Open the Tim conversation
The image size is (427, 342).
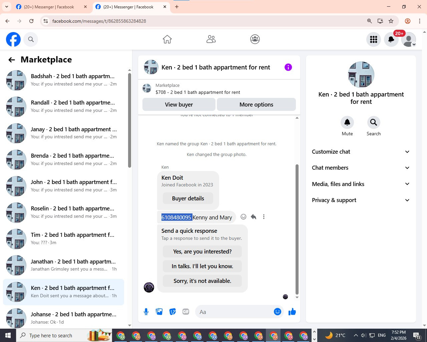pyautogui.click(x=63, y=239)
